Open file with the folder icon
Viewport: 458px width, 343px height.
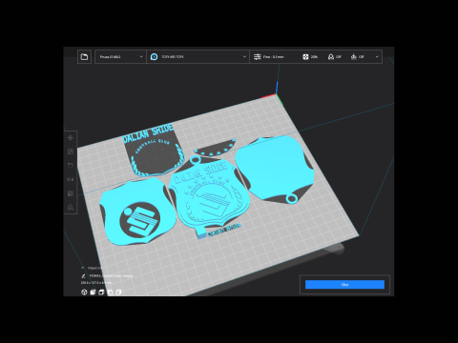click(84, 57)
